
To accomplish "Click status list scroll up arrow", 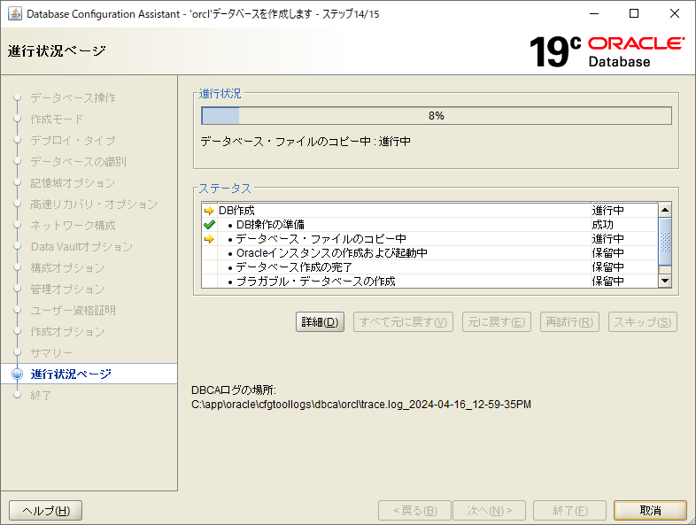I will [664, 210].
